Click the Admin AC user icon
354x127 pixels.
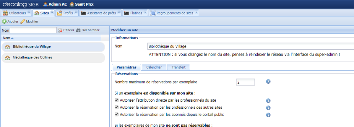[x=45, y=4]
